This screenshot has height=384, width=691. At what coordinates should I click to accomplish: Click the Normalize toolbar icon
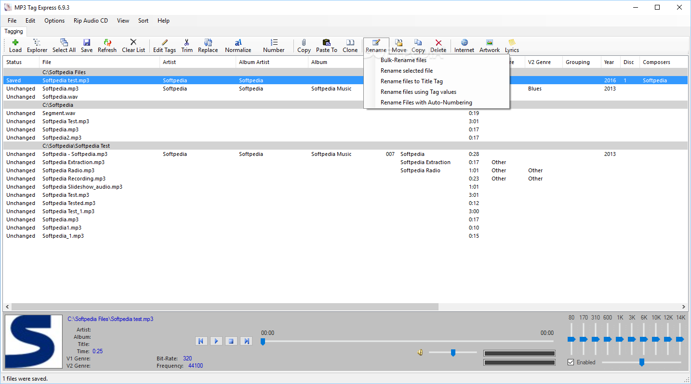pos(238,46)
